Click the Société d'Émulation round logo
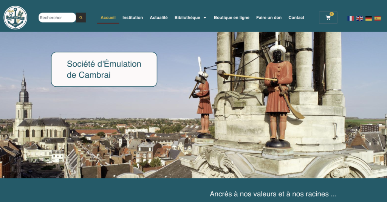Image resolution: width=387 pixels, height=202 pixels. (x=15, y=17)
